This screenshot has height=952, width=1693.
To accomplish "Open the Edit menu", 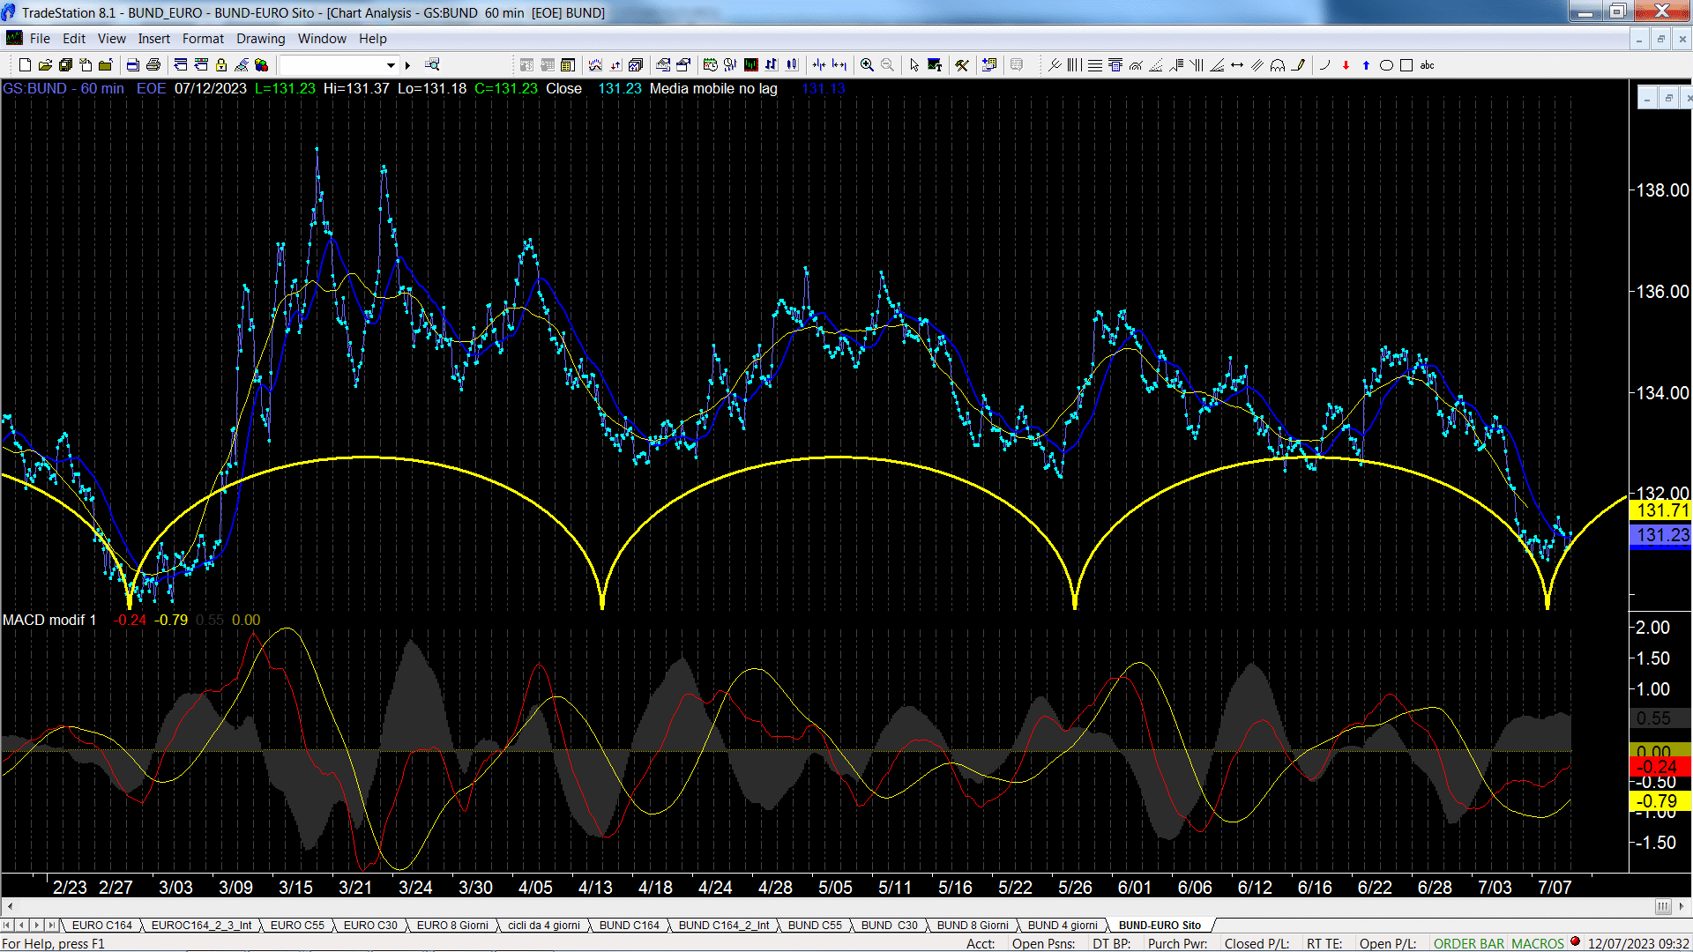I will click(x=74, y=39).
